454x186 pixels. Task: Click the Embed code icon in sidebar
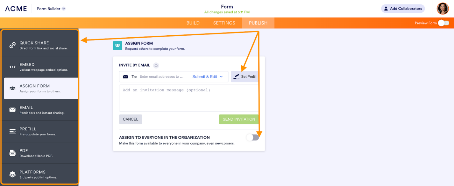pos(12,67)
